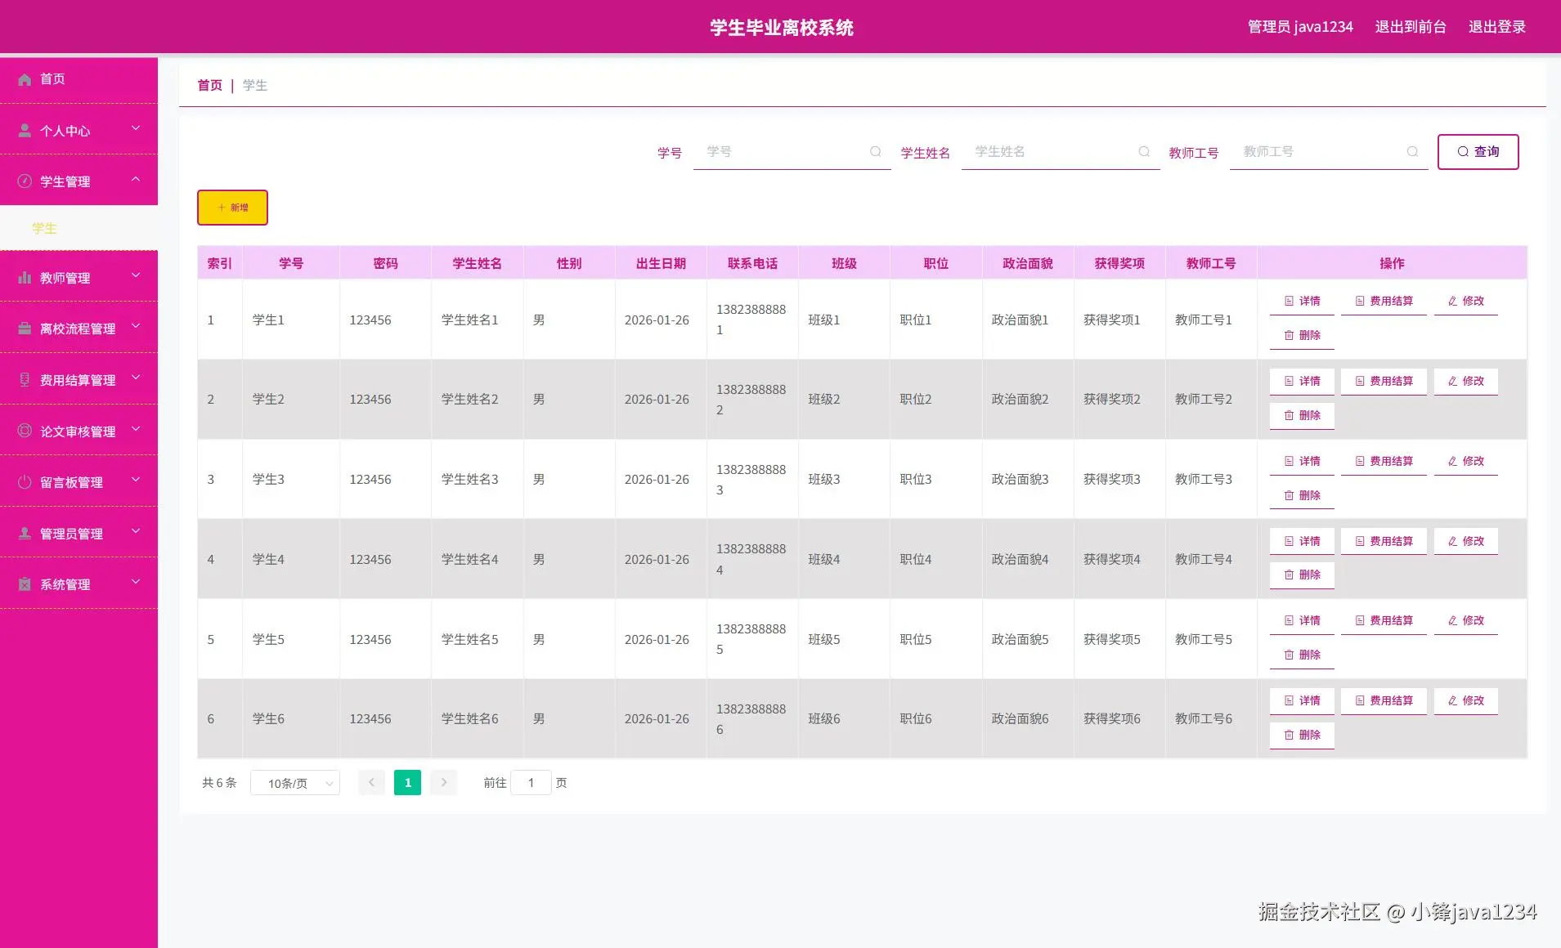Open 详情 for student 学生5
The image size is (1561, 948).
coord(1302,620)
